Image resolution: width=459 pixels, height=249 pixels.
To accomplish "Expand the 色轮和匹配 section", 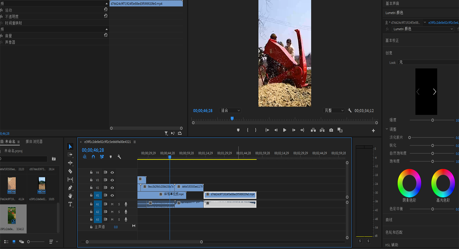I will (x=394, y=232).
